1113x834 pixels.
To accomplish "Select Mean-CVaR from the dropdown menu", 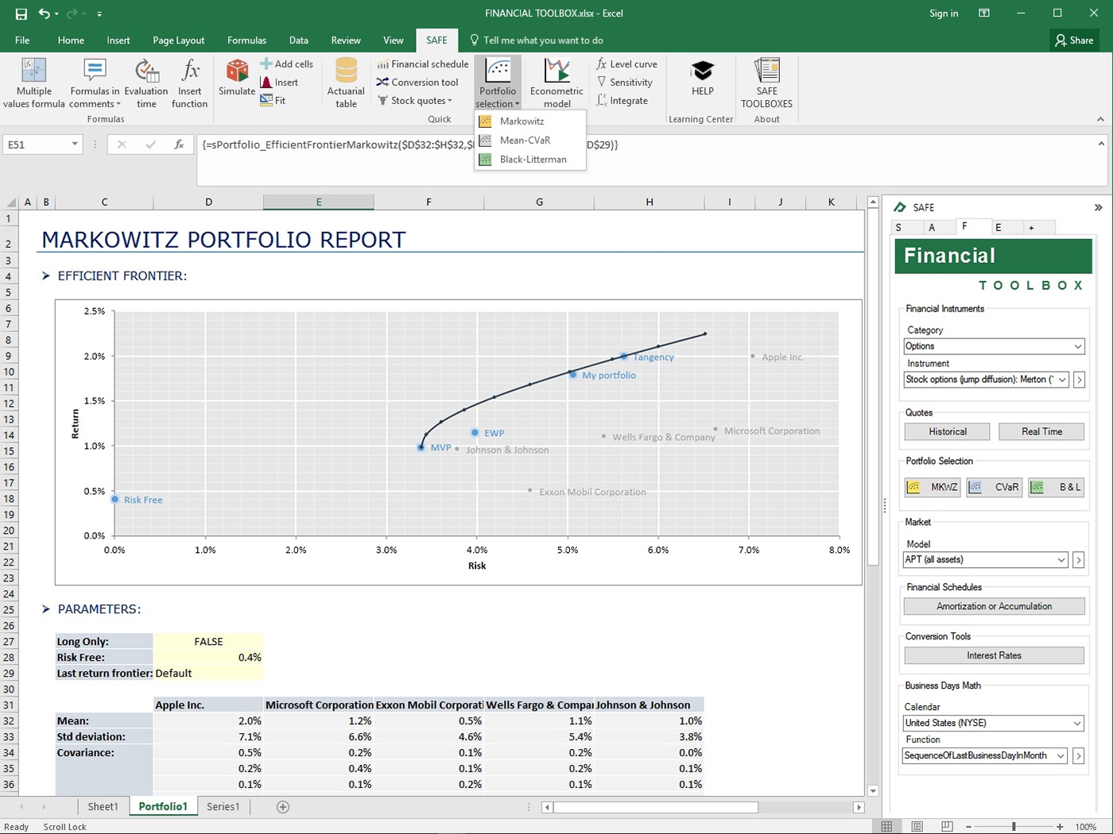I will tap(530, 141).
